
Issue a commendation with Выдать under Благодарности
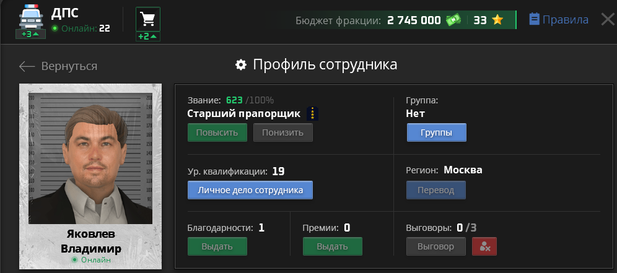point(217,246)
